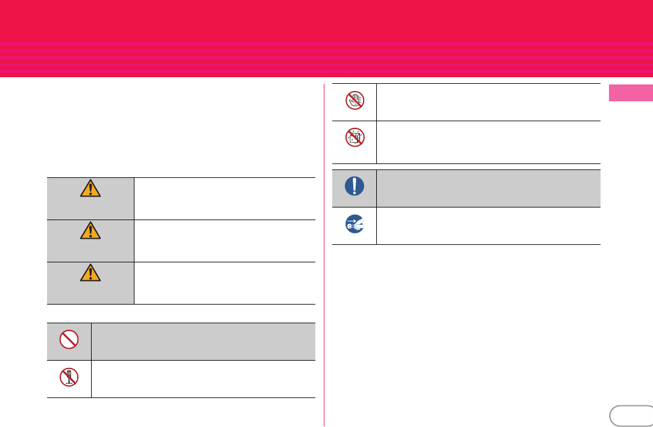653x427 pixels.
Task: Select the plain red prohibition circle icon
Action: click(x=69, y=340)
